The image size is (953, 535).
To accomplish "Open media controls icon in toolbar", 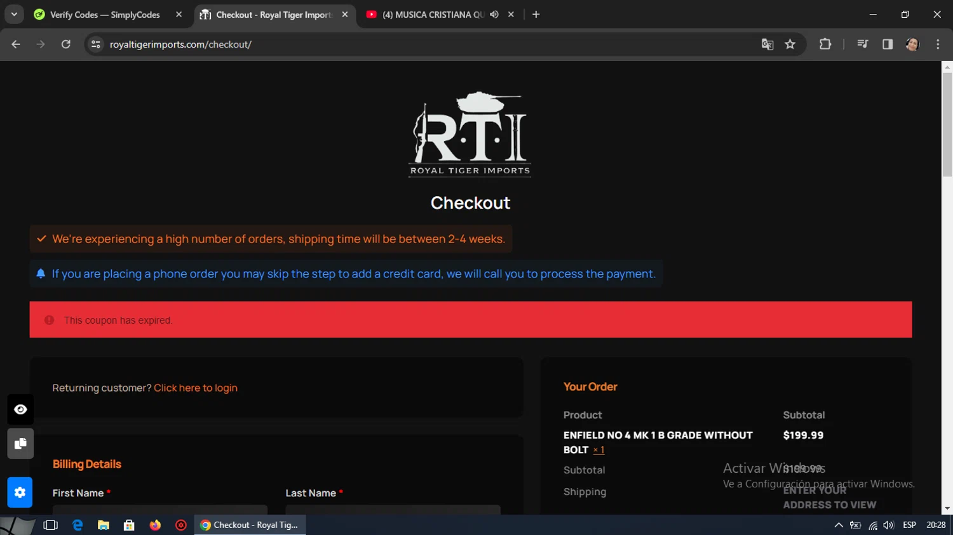I will point(862,44).
